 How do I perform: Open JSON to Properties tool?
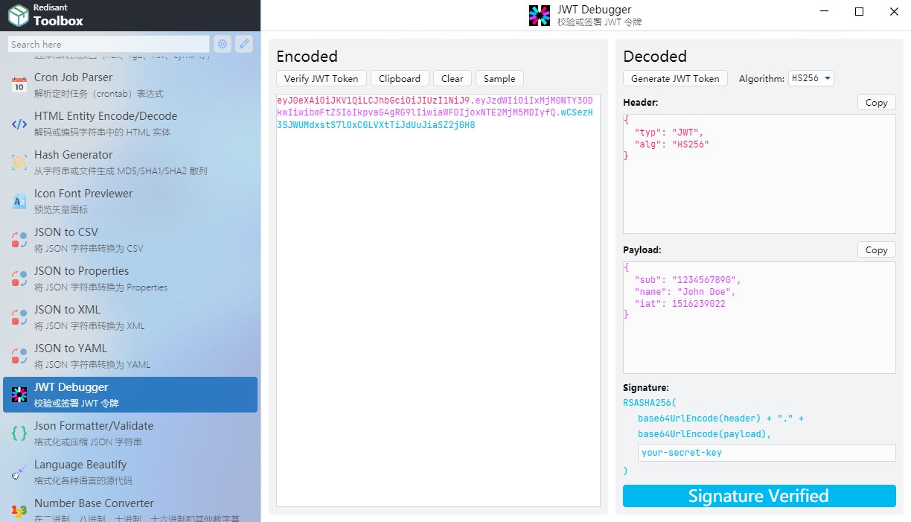point(130,278)
